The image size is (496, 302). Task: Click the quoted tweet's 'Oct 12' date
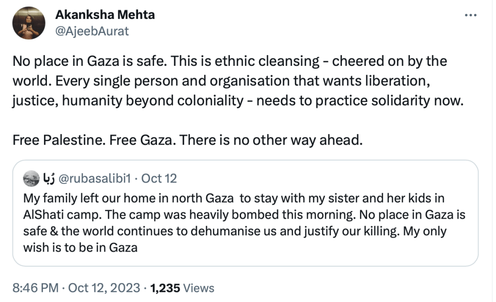click(159, 179)
